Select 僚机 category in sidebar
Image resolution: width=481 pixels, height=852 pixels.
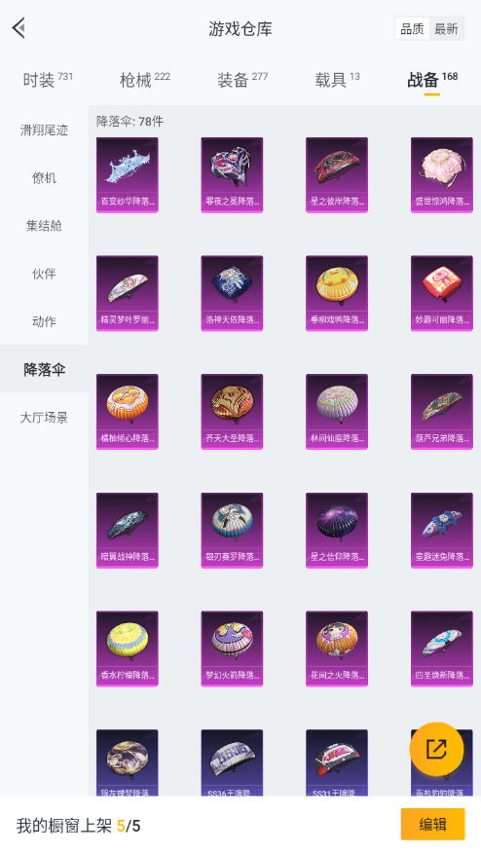pos(44,177)
